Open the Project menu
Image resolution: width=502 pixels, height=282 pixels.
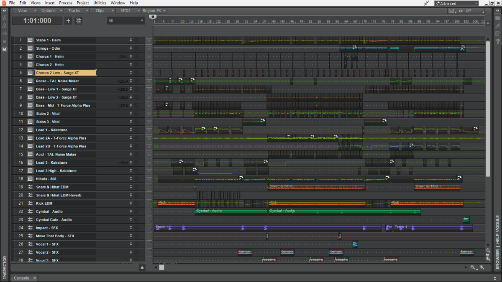(x=83, y=3)
